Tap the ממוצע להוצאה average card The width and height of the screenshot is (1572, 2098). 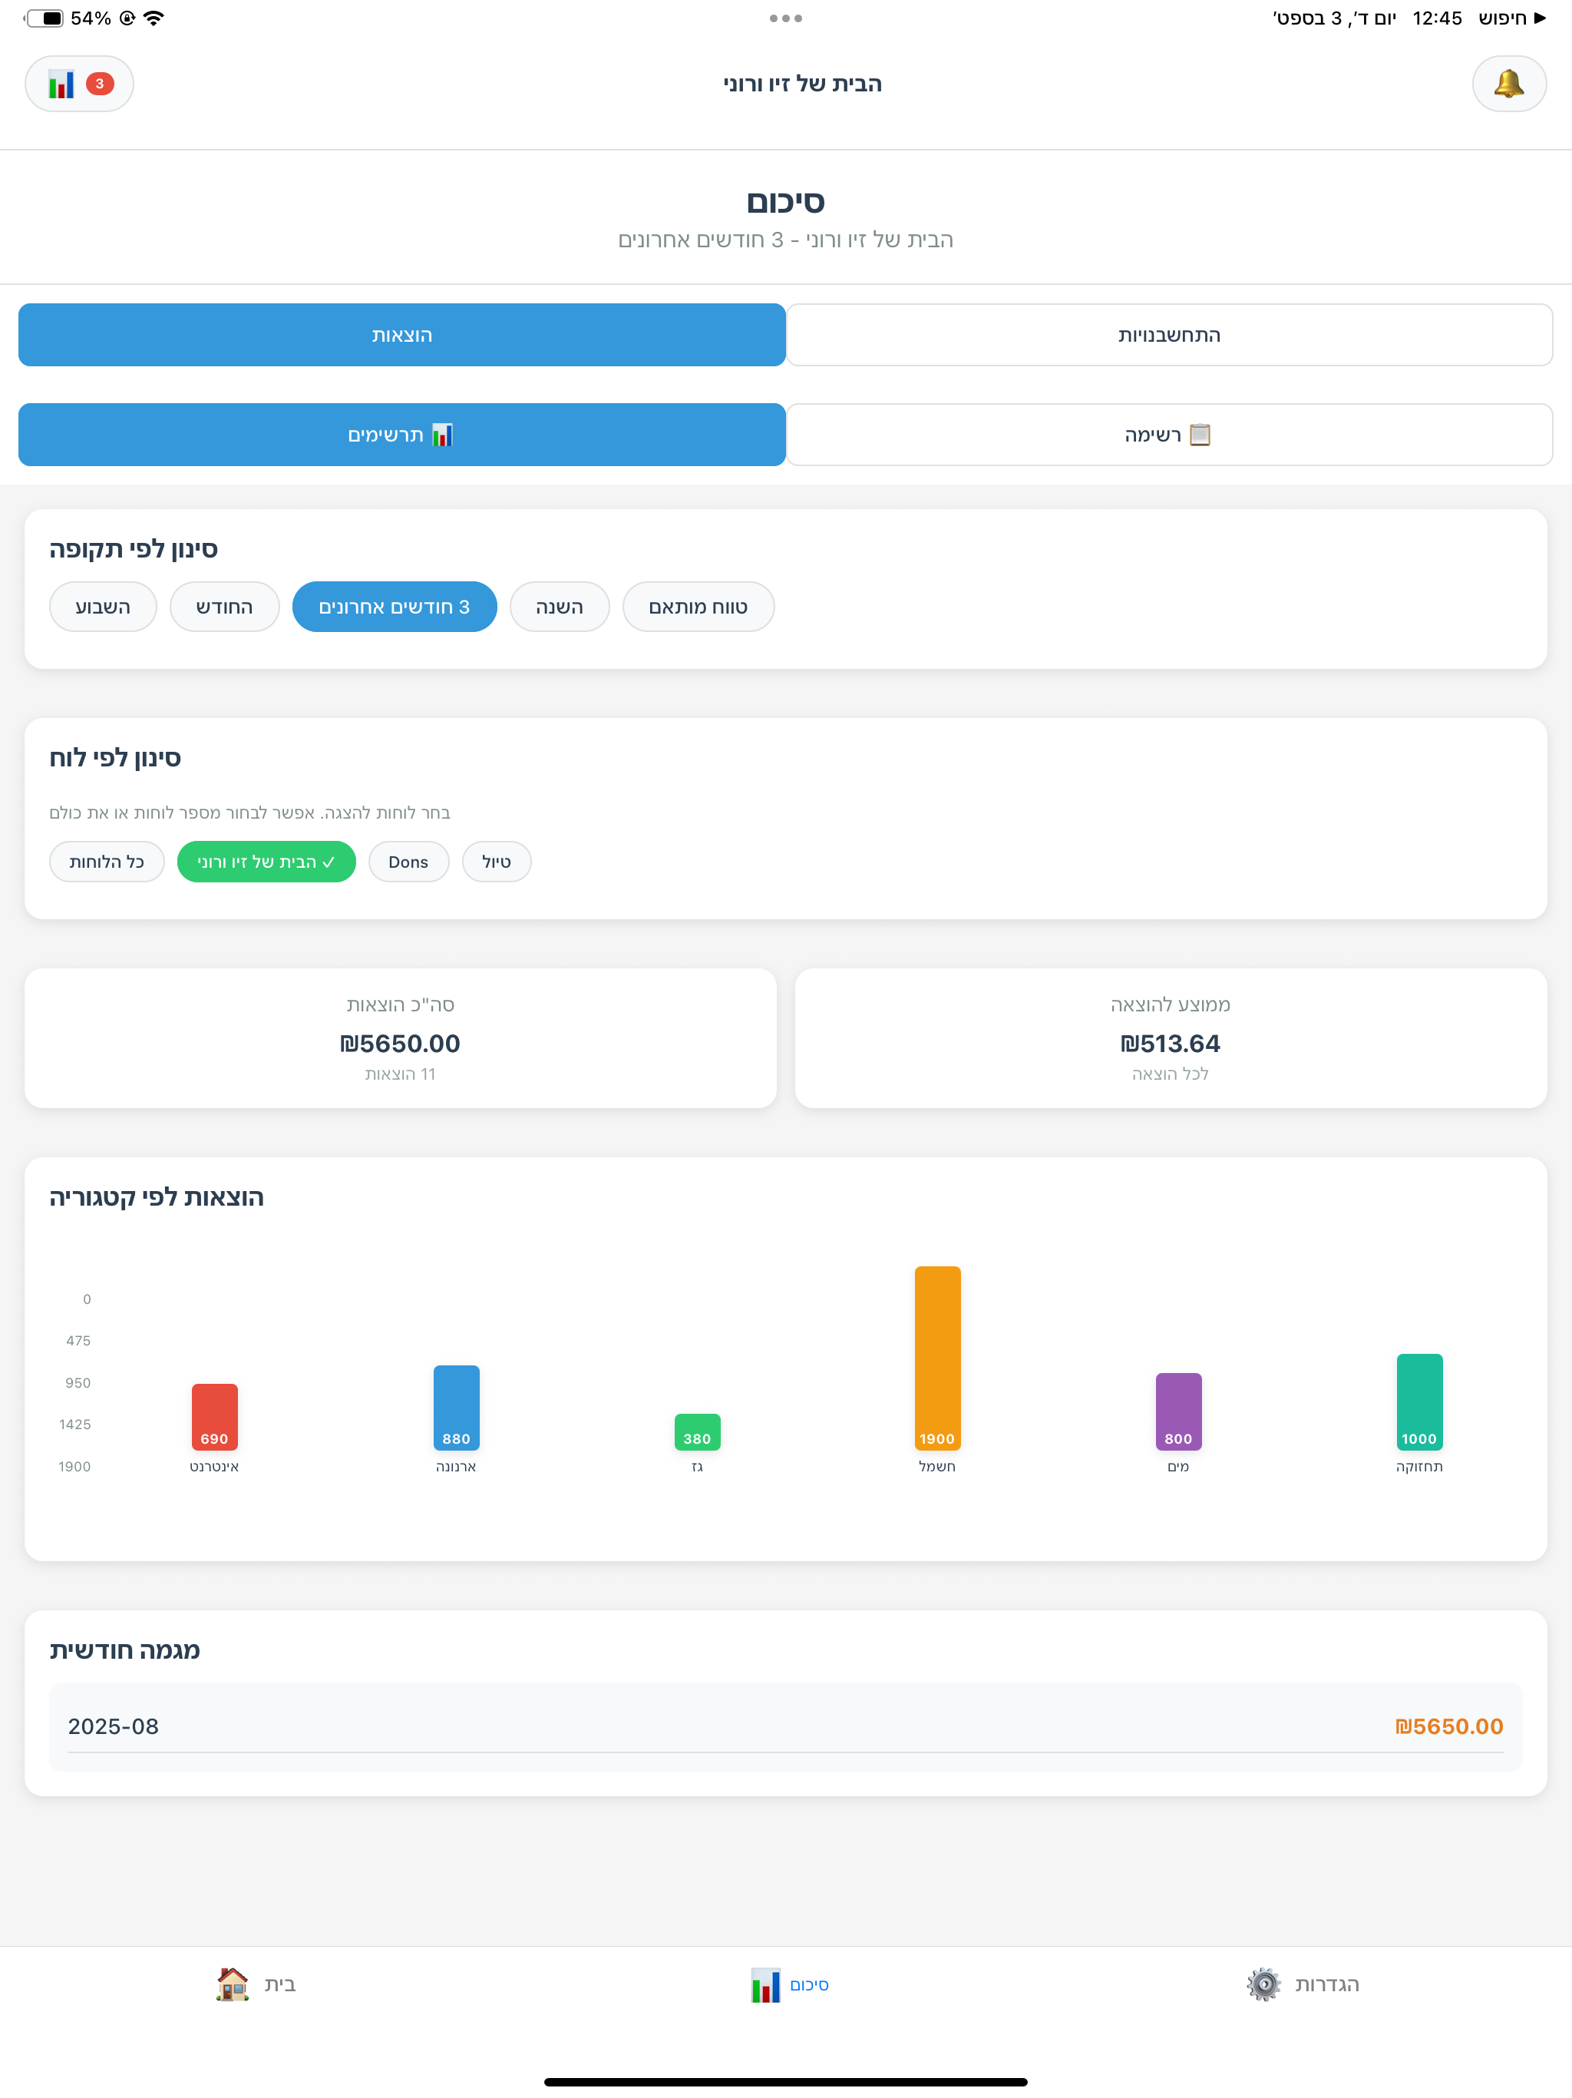pos(1170,1037)
